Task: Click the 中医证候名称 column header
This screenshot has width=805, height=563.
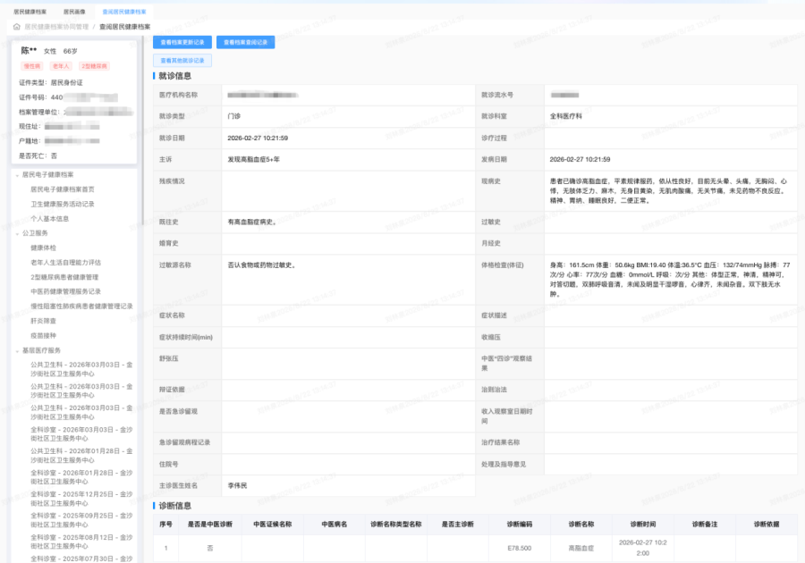Action: [273, 524]
